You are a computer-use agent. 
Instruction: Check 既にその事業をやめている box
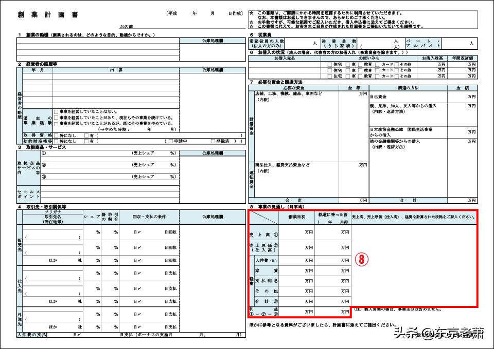point(56,124)
